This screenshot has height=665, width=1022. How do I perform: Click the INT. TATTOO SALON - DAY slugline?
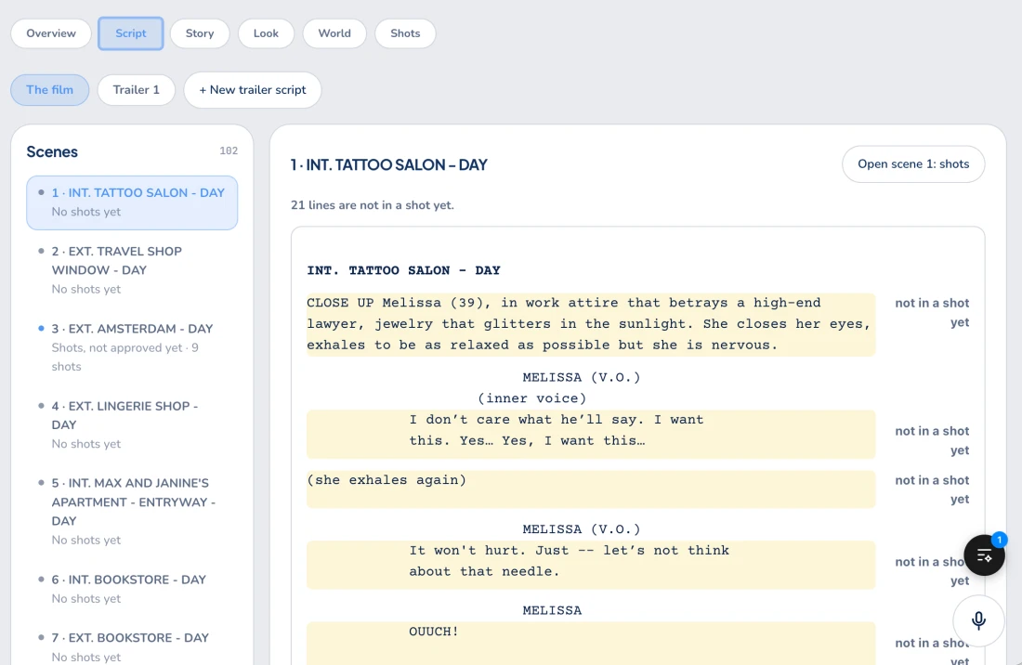(x=403, y=270)
